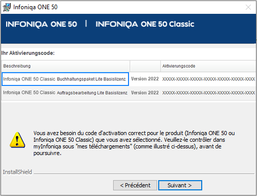The width and height of the screenshot is (257, 196).
Task: Click the Ihr Aktivierungscode: label
Action: coord(28,53)
